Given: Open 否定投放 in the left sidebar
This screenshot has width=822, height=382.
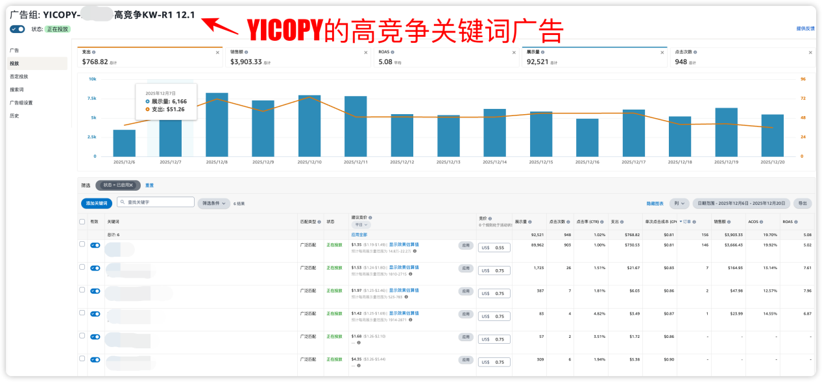Looking at the screenshot, I should click(x=19, y=77).
